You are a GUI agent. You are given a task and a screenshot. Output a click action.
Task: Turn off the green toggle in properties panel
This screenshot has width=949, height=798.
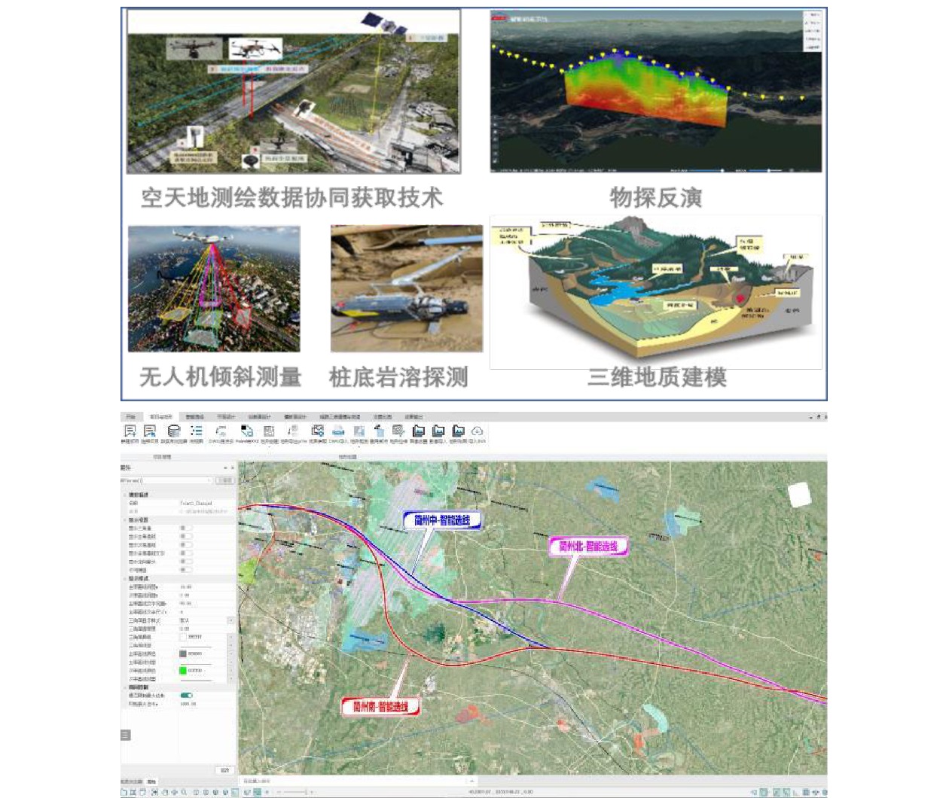point(186,695)
